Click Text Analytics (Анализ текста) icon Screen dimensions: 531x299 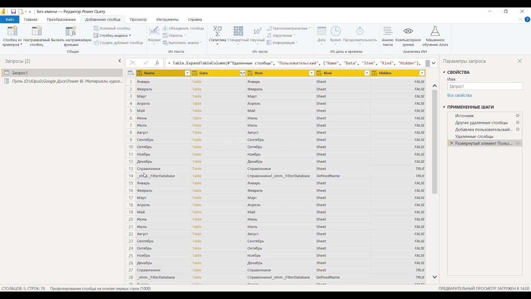(387, 31)
